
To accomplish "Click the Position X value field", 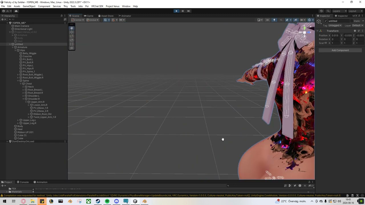I will tap(335, 35).
